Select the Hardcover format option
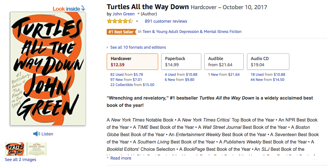The width and height of the screenshot is (327, 168). pyautogui.click(x=132, y=61)
